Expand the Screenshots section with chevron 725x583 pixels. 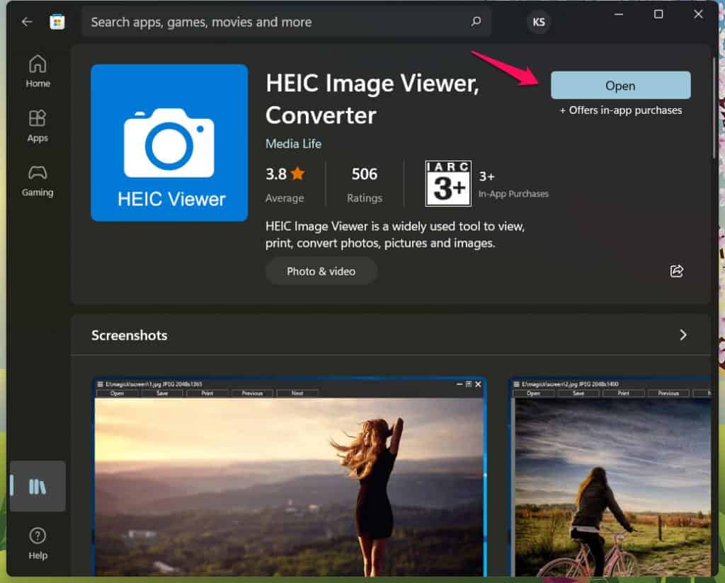tap(683, 335)
